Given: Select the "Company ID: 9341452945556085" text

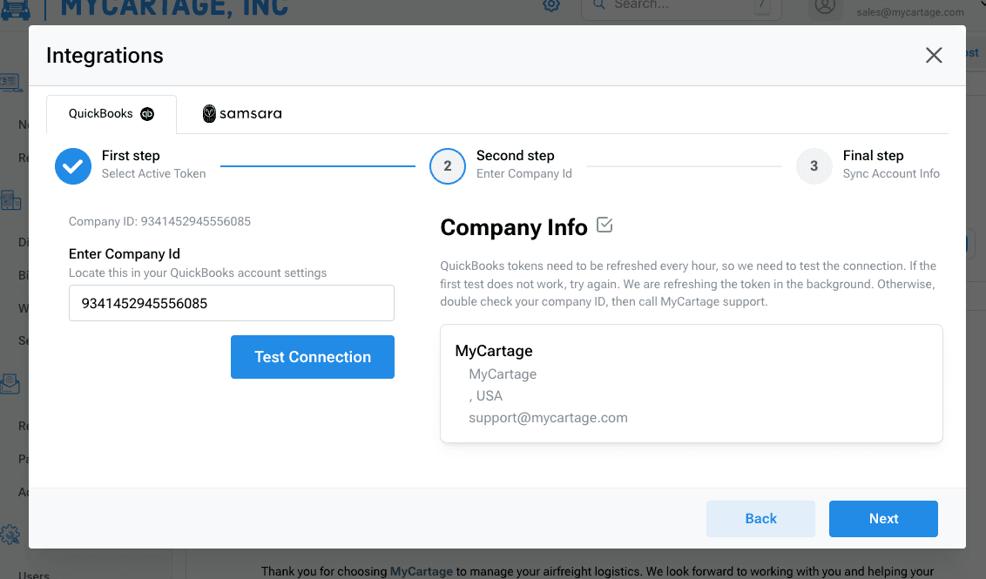Looking at the screenshot, I should click(159, 221).
